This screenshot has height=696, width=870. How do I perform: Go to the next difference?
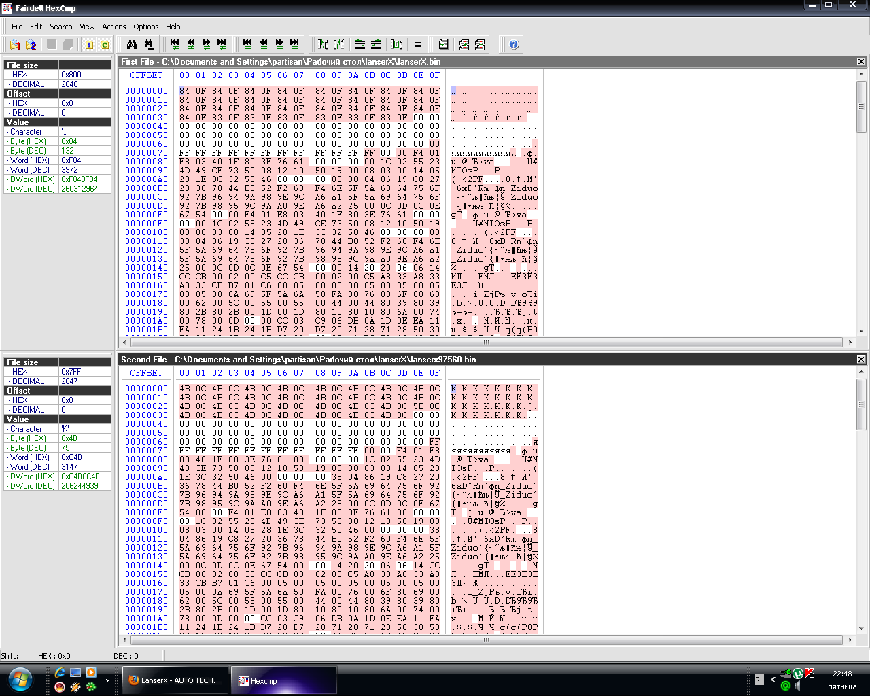coord(207,44)
